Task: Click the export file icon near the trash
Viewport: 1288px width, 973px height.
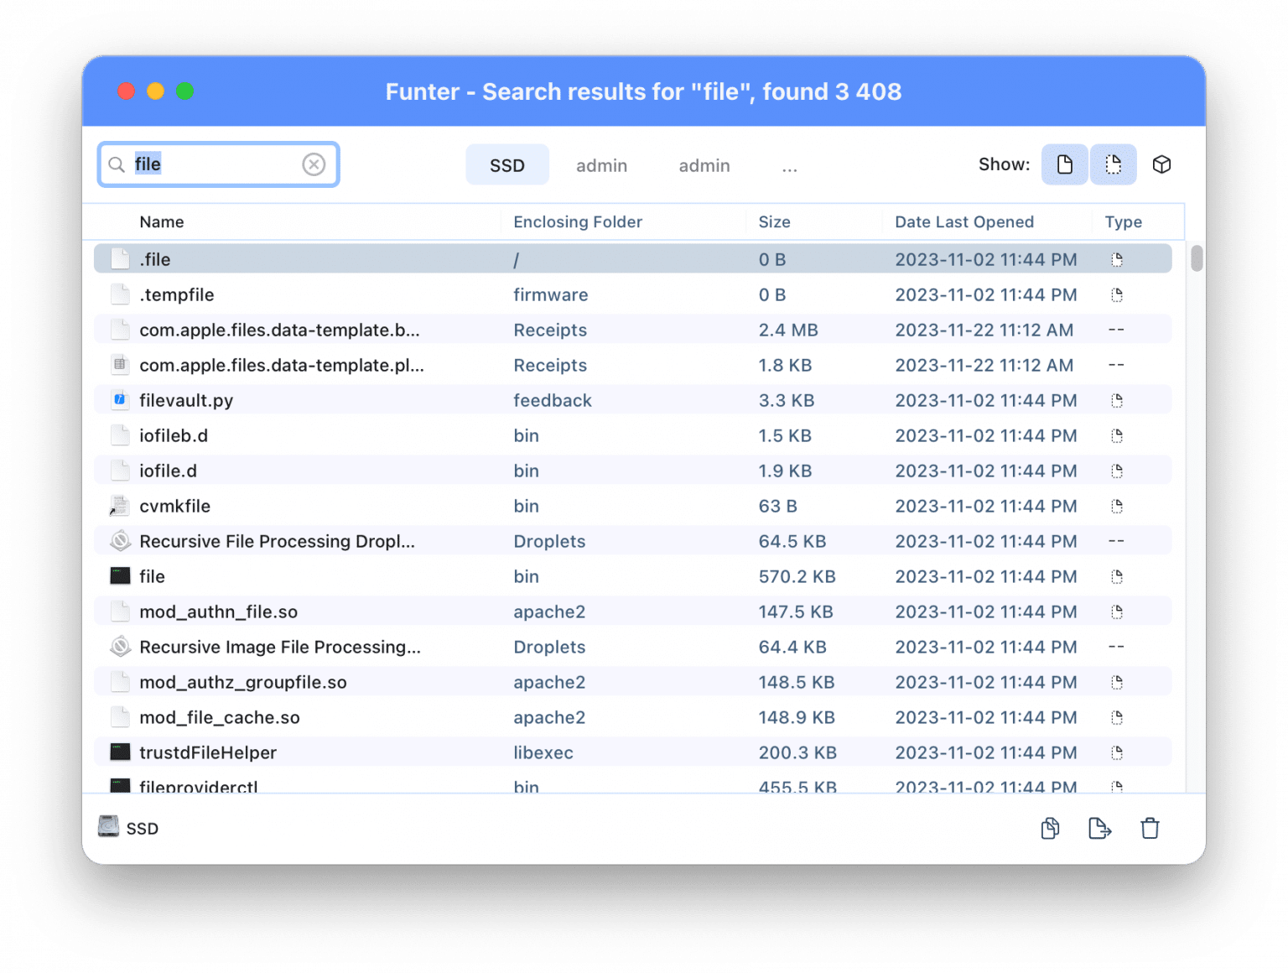Action: 1099,828
